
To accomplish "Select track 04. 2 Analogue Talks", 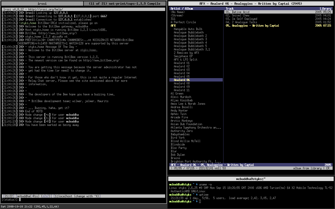I will 278,22.
